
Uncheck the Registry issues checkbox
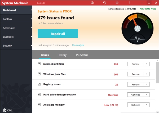pos(39,84)
